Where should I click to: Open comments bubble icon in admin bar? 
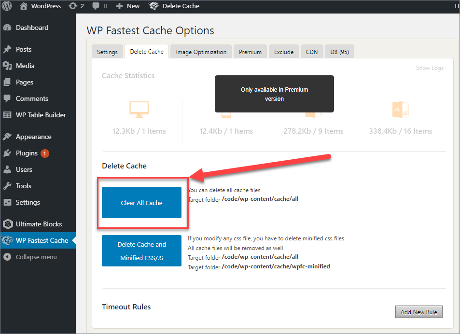click(x=96, y=6)
